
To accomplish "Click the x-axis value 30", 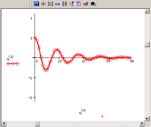I will [x=108, y=61].
